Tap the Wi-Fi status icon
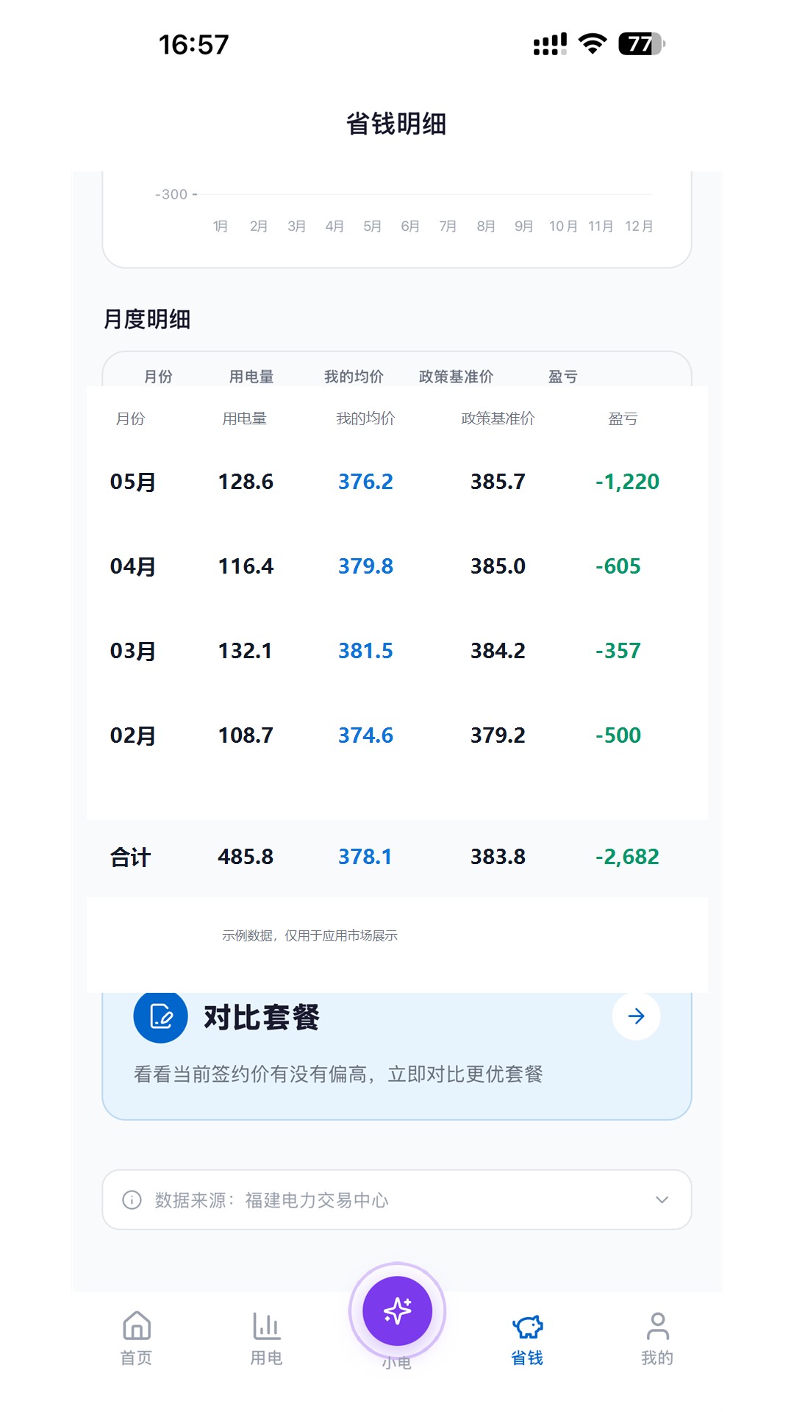This screenshot has width=794, height=1412. (593, 44)
